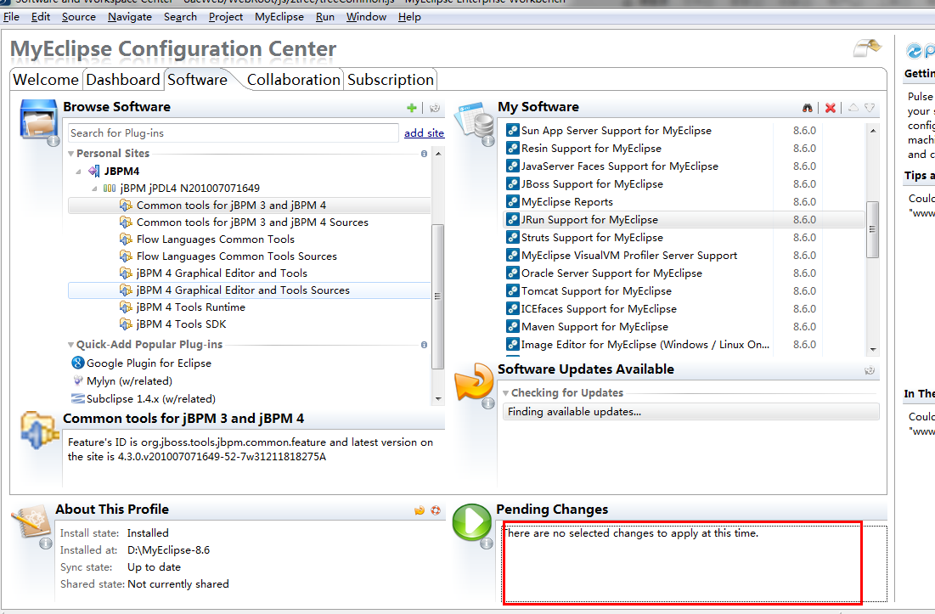935x614 pixels.
Task: Click the orange arrow icon in About This Profile header
Action: (x=420, y=510)
